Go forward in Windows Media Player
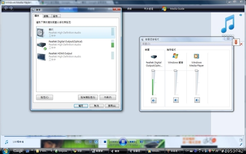The width and height of the screenshot is (246, 154). click(x=11, y=8)
